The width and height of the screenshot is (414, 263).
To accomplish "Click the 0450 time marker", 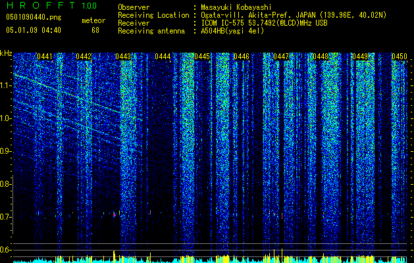I will [400, 57].
